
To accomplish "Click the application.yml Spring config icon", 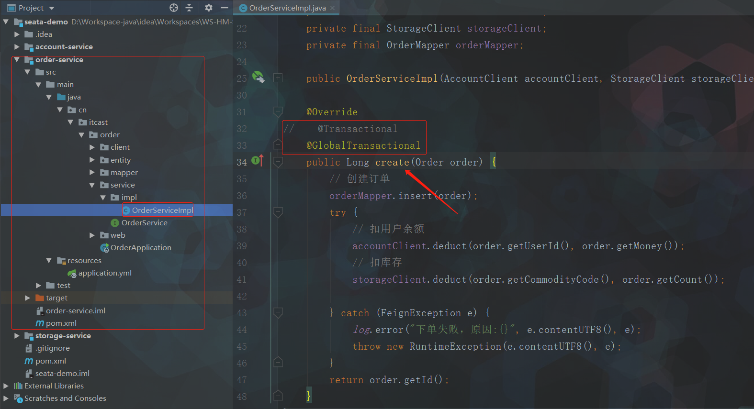I will click(72, 273).
